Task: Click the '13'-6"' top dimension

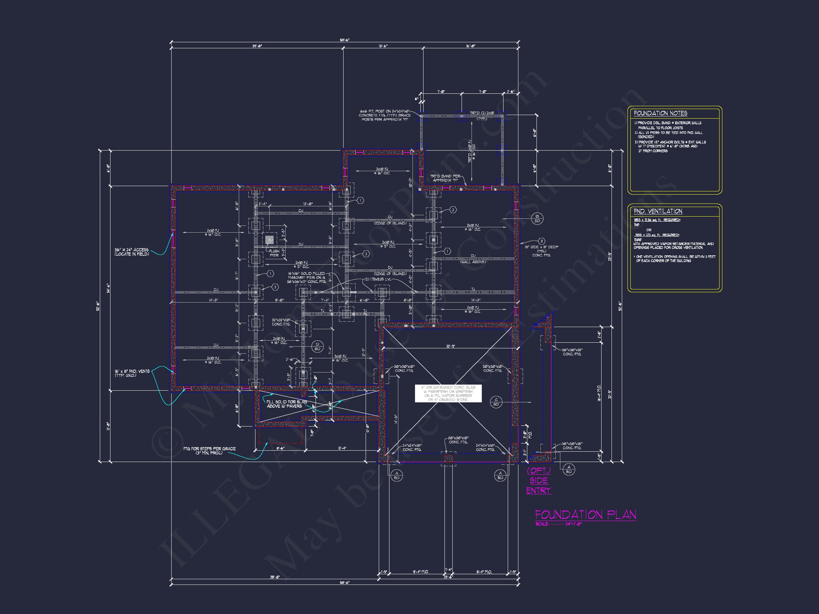Action: pos(383,46)
